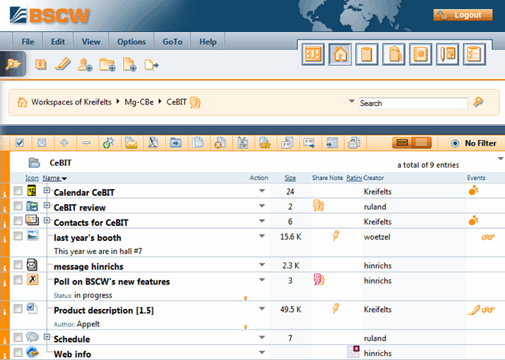Image resolution: width=505 pixels, height=360 pixels.
Task: Click Workspaces of Kreifelts breadcrumb
Action: (x=71, y=102)
